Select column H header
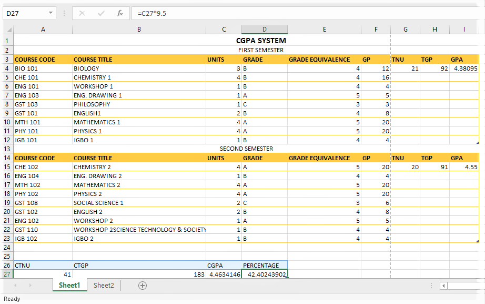Image resolution: width=485 pixels, height=304 pixels. [x=435, y=30]
